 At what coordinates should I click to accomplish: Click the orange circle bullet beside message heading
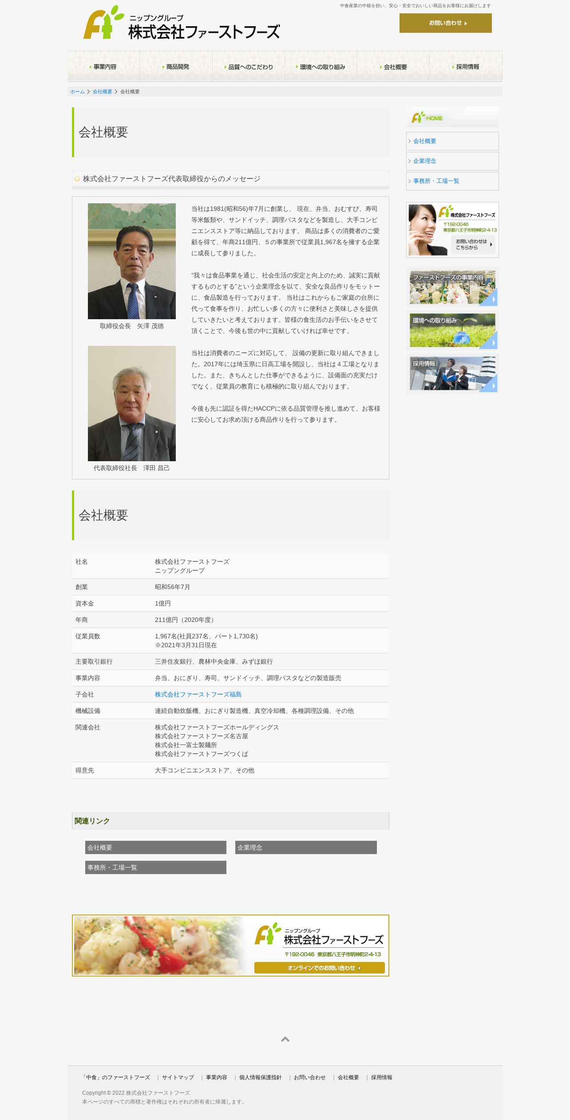(77, 178)
